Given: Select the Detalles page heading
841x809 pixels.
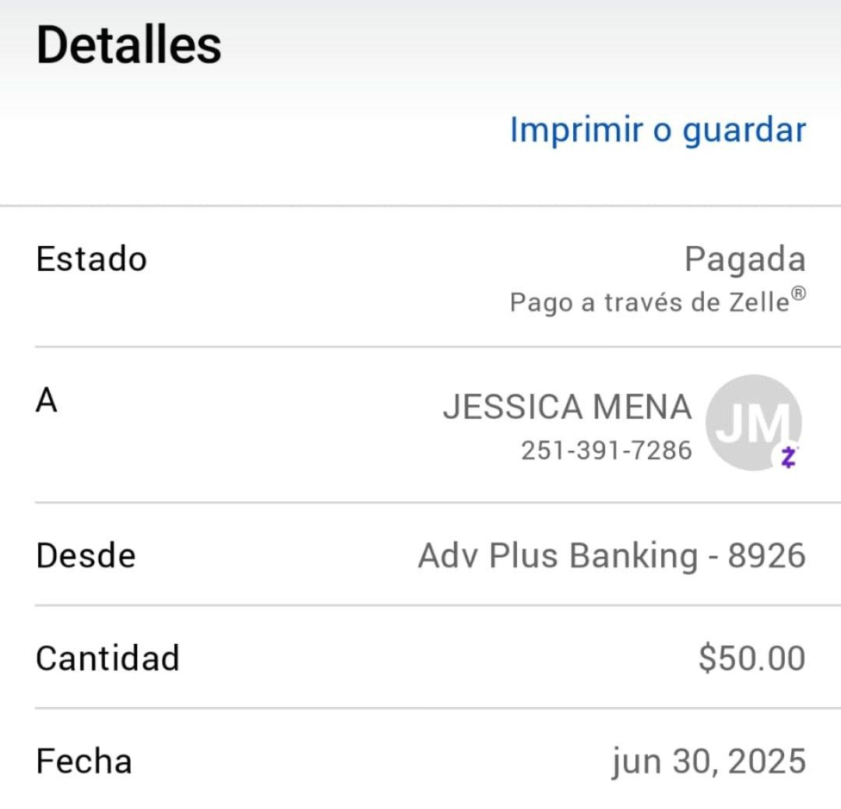Looking at the screenshot, I should click(x=128, y=44).
